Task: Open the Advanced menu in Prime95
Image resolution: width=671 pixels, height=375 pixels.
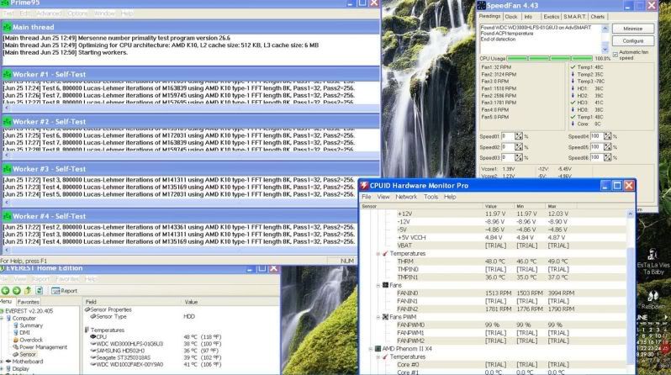Action: point(49,13)
